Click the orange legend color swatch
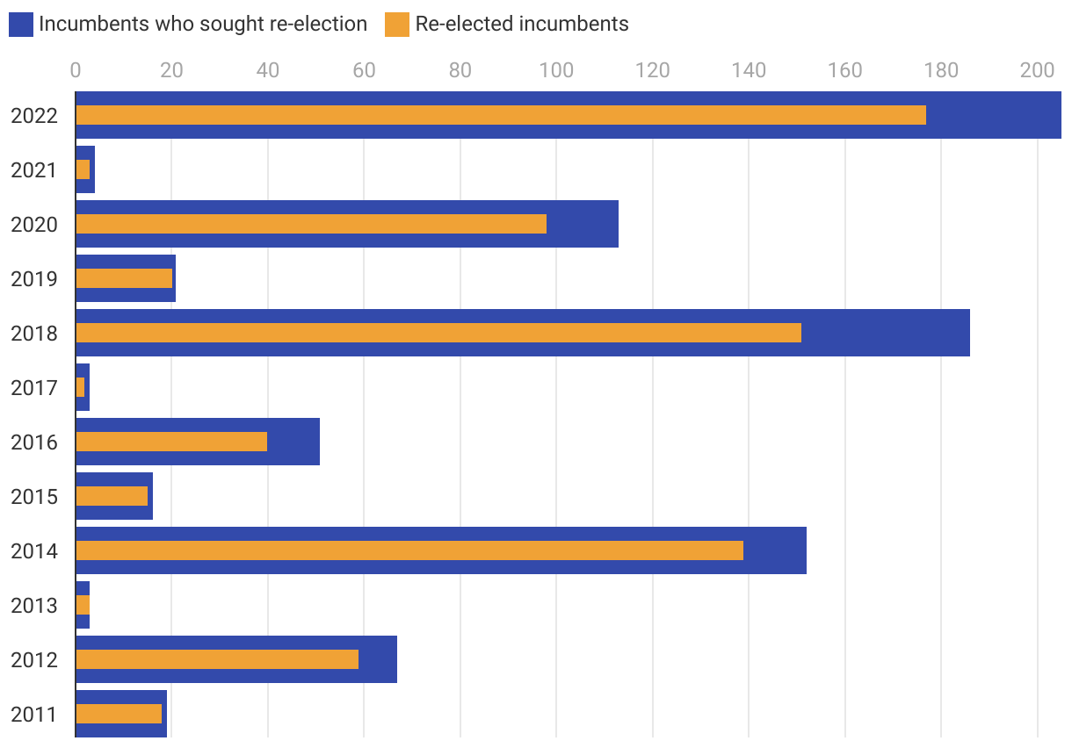 click(x=397, y=25)
